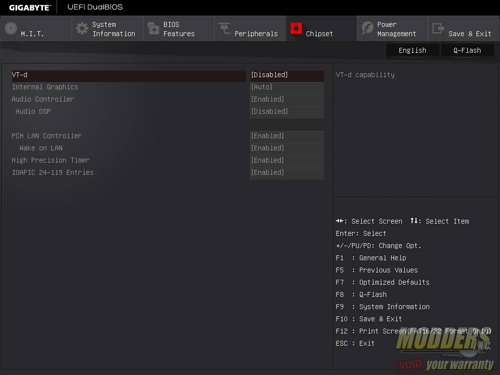Launch the Q-Flash utility button
The height and width of the screenshot is (375, 500).
(467, 50)
